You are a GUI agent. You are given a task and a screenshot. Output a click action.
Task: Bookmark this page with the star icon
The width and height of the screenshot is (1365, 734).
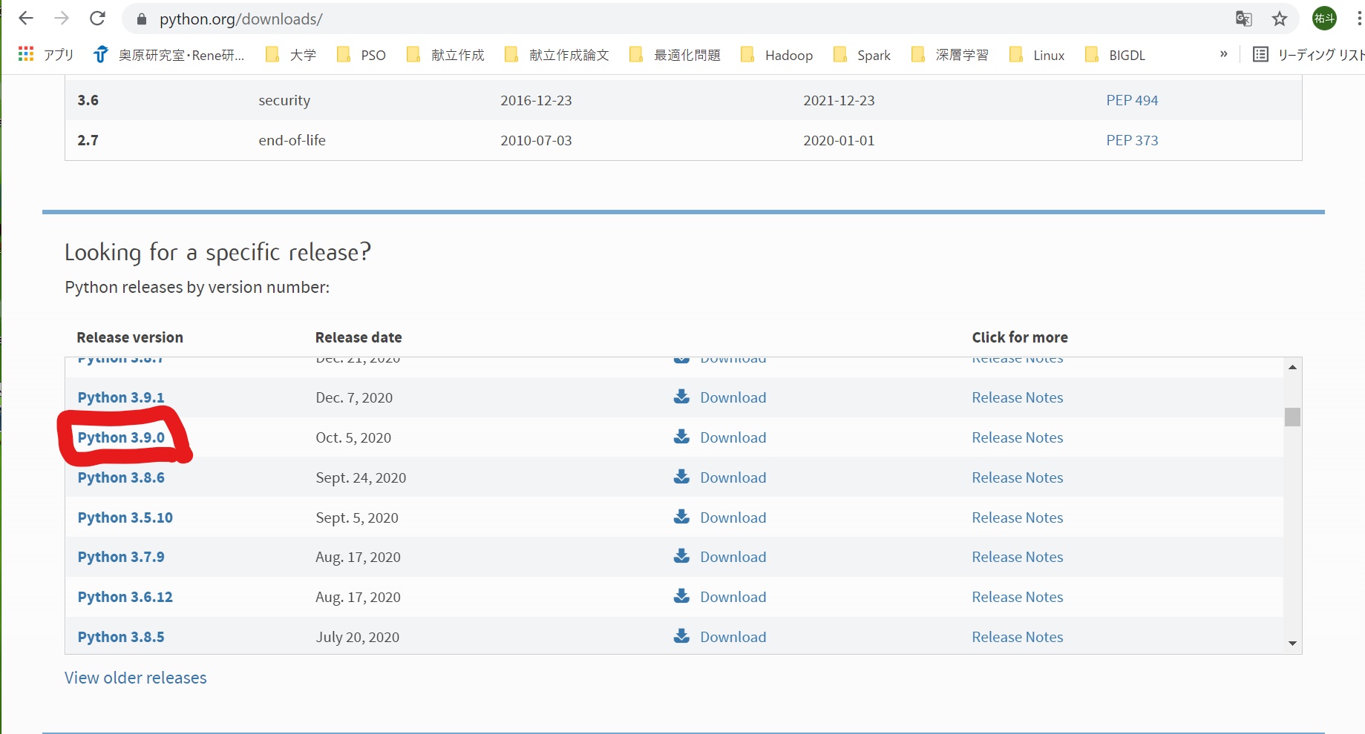click(1280, 19)
